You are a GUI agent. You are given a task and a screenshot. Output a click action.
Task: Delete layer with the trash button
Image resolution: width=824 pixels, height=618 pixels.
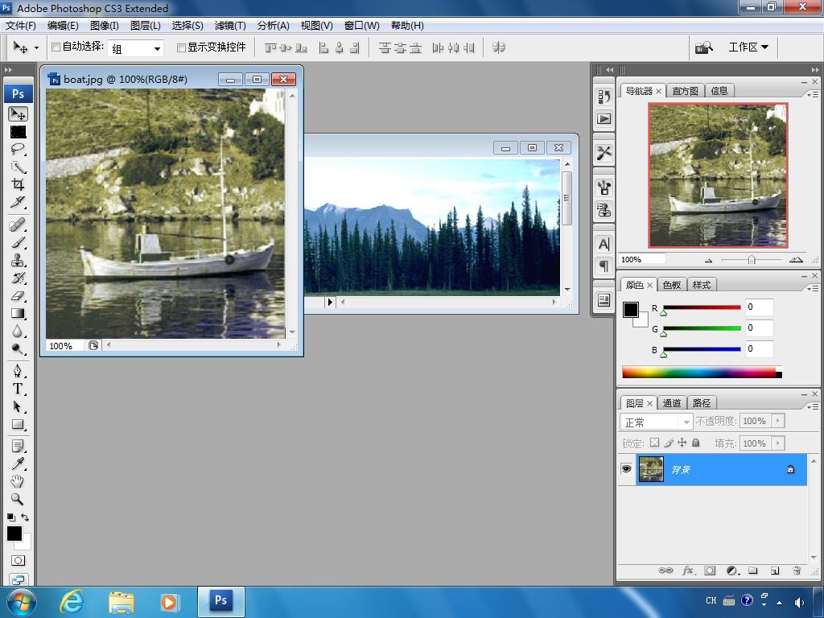(797, 571)
